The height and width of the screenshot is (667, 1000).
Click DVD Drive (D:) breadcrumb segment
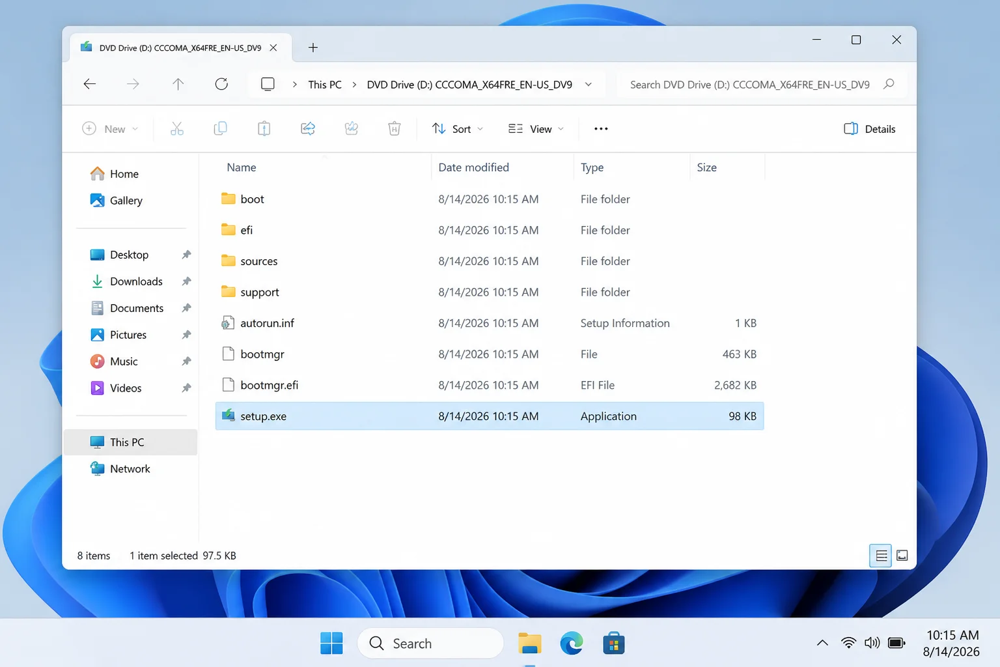coord(469,85)
